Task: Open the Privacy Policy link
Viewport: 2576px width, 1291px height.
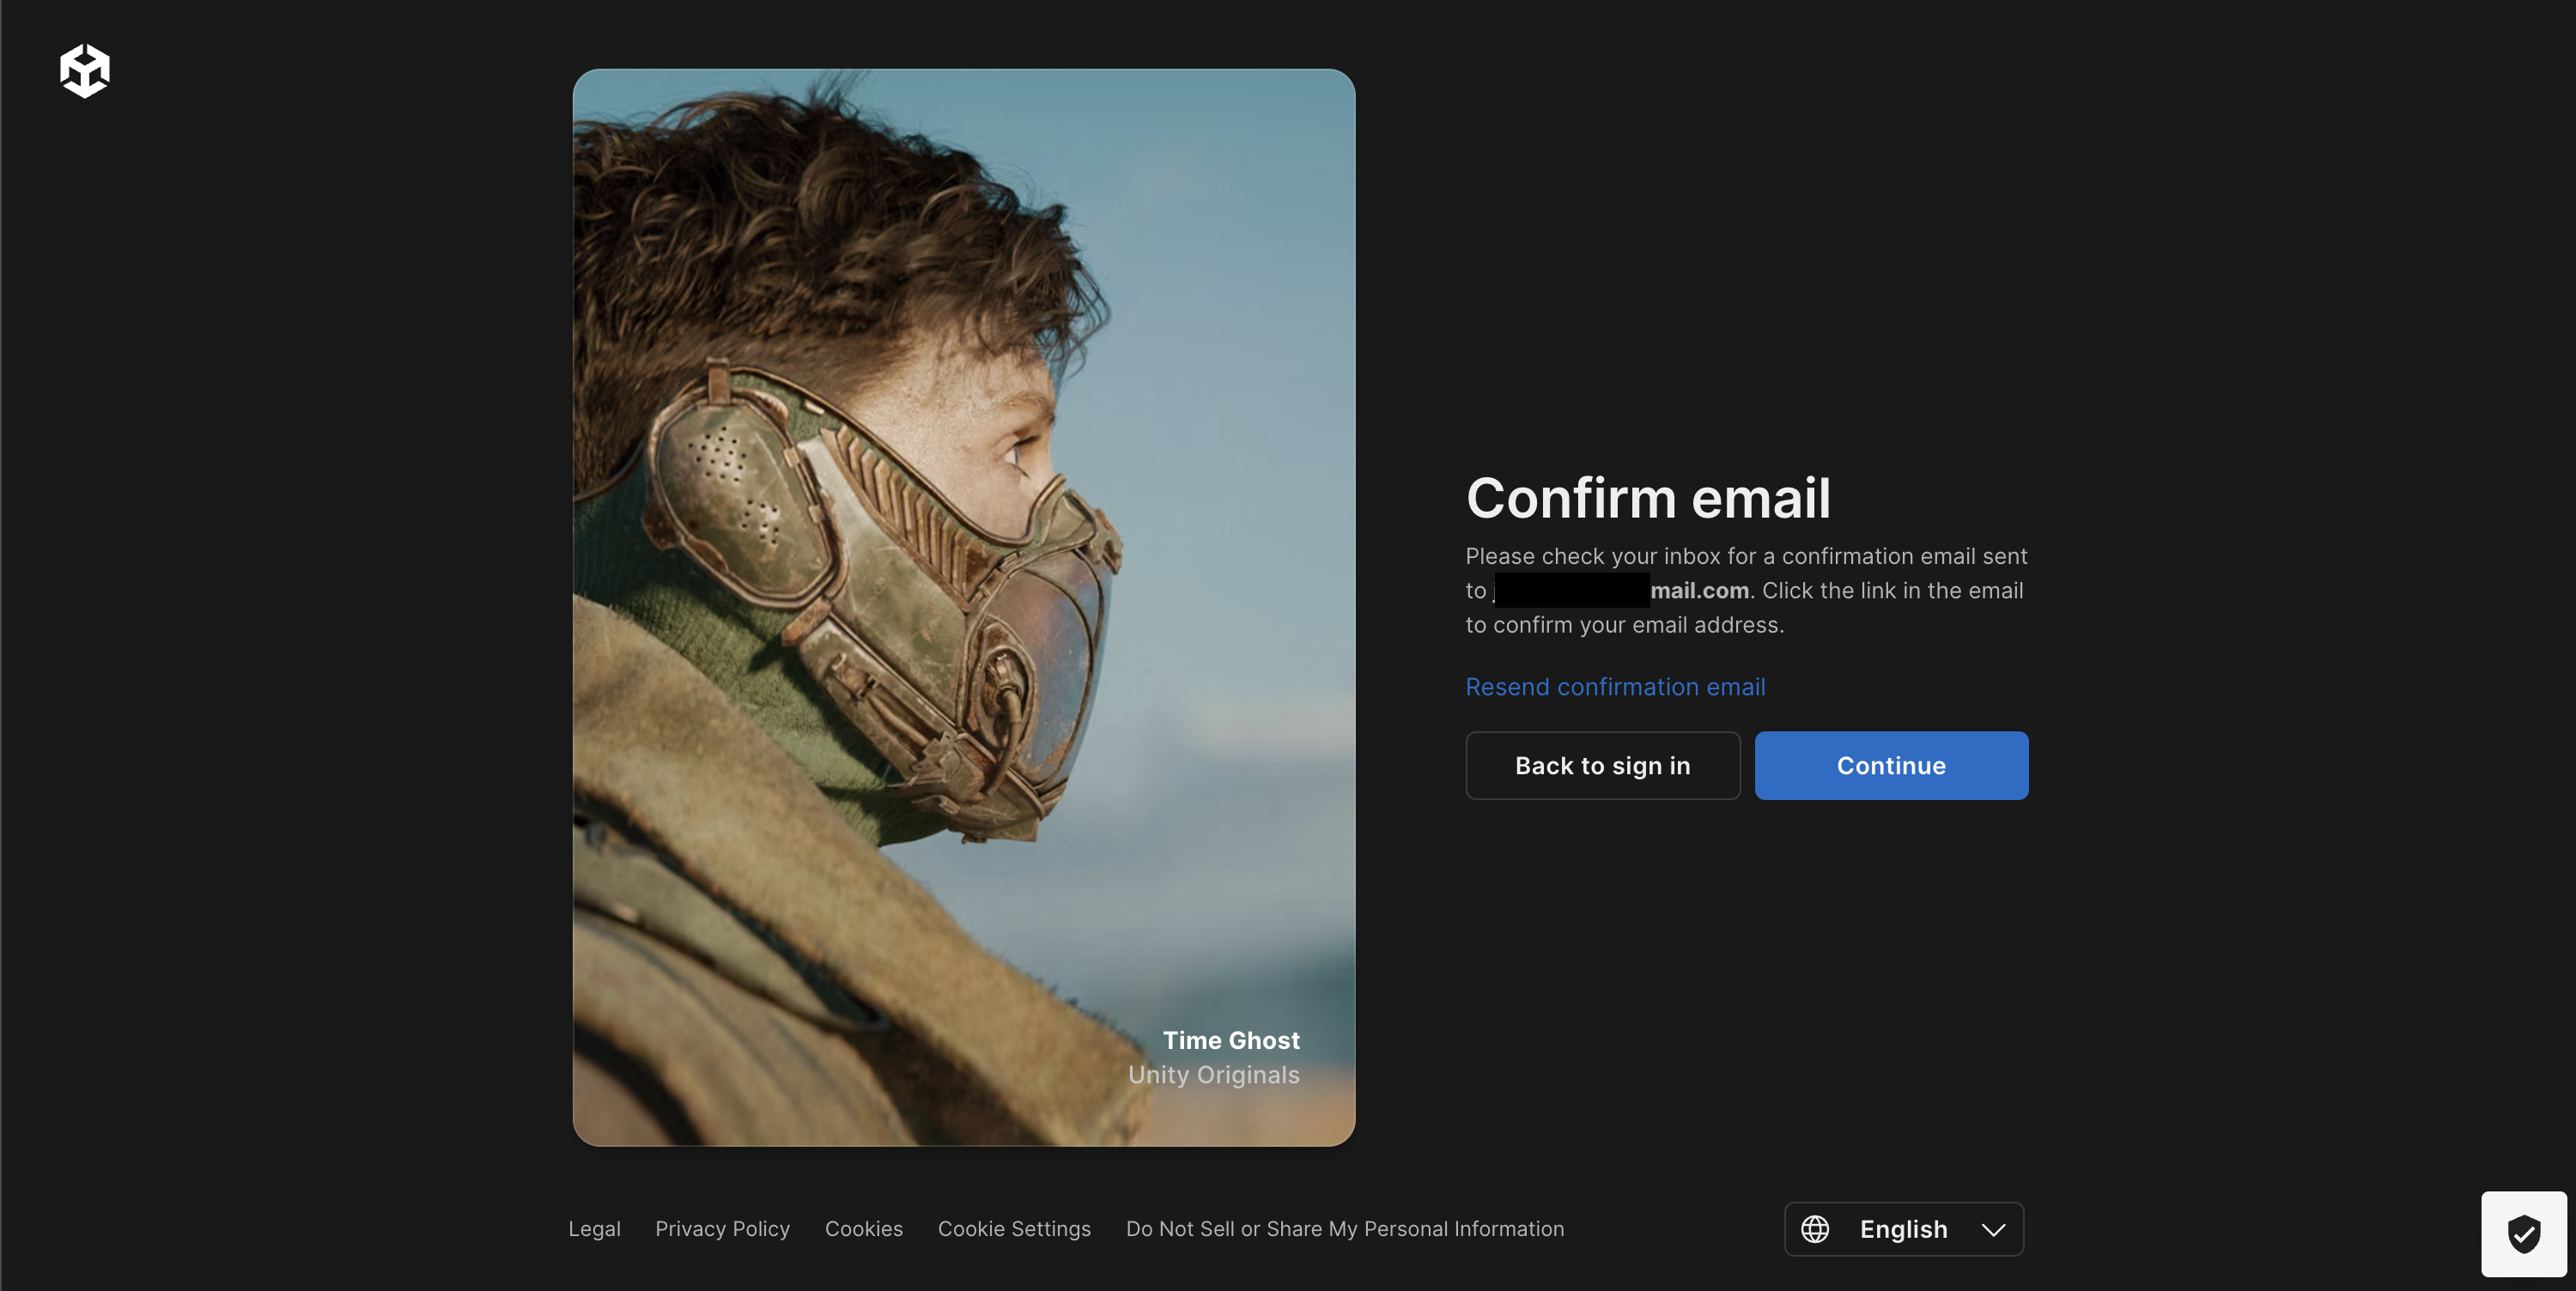Action: [x=722, y=1228]
